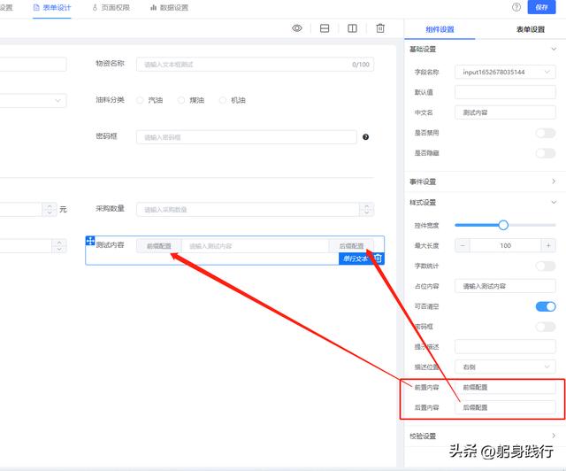This screenshot has width=566, height=471.
Task: Click the 后缀配置 addon in the form
Action: coord(351,246)
